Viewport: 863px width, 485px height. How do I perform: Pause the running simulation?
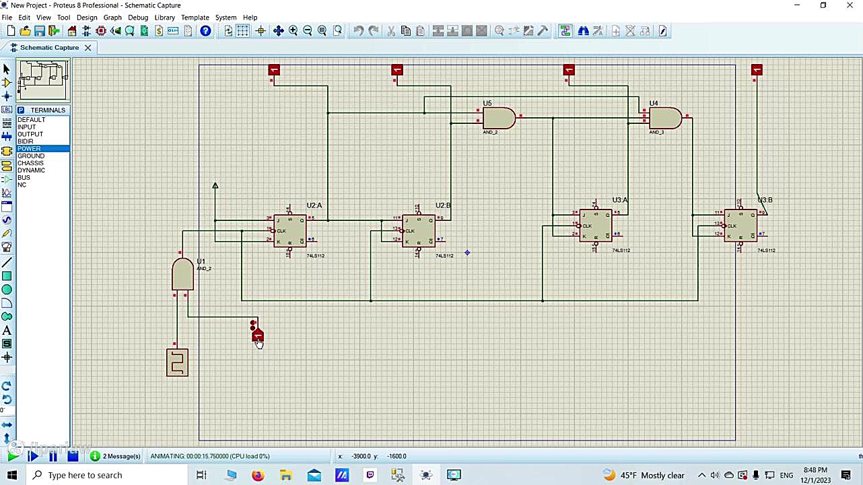(53, 456)
